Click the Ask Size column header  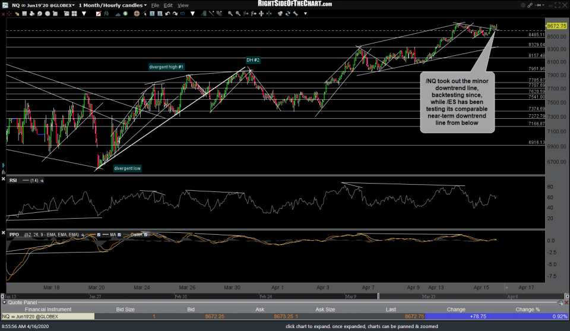(x=325, y=309)
